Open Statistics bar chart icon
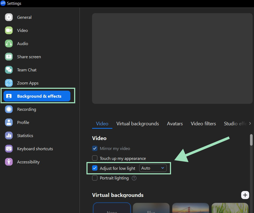Viewport: 254px width, 213px height. [x=9, y=135]
